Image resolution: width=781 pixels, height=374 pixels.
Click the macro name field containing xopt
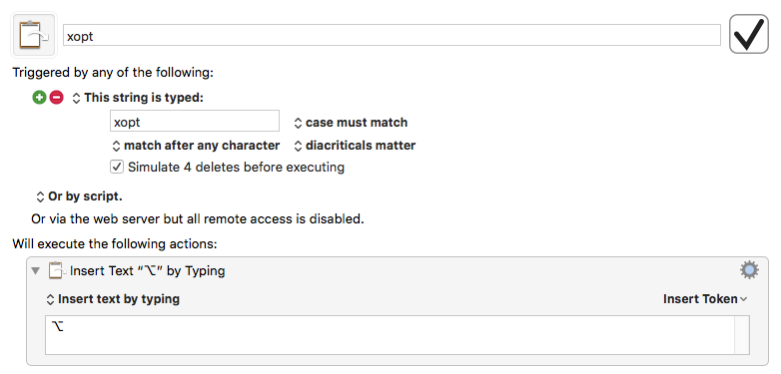(x=391, y=36)
